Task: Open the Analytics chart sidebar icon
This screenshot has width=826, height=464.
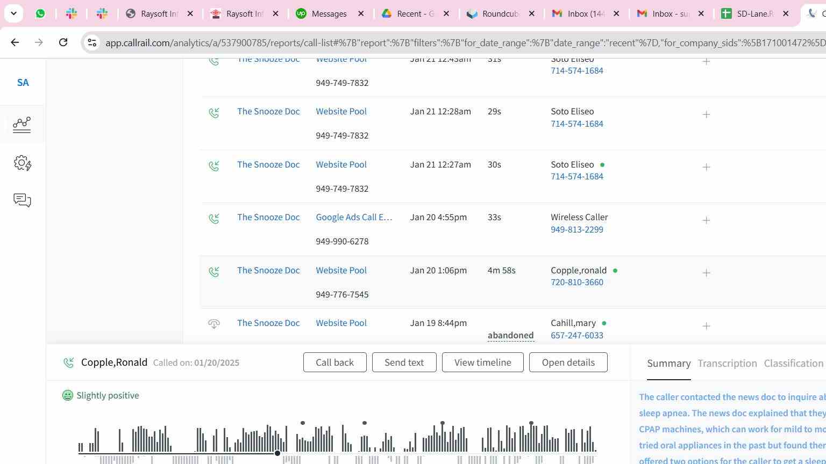Action: tap(22, 125)
